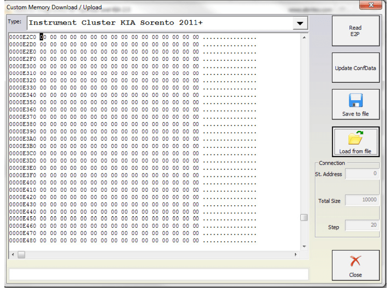Click the folder Load from file icon
This screenshot has width=391, height=288.
[x=355, y=138]
